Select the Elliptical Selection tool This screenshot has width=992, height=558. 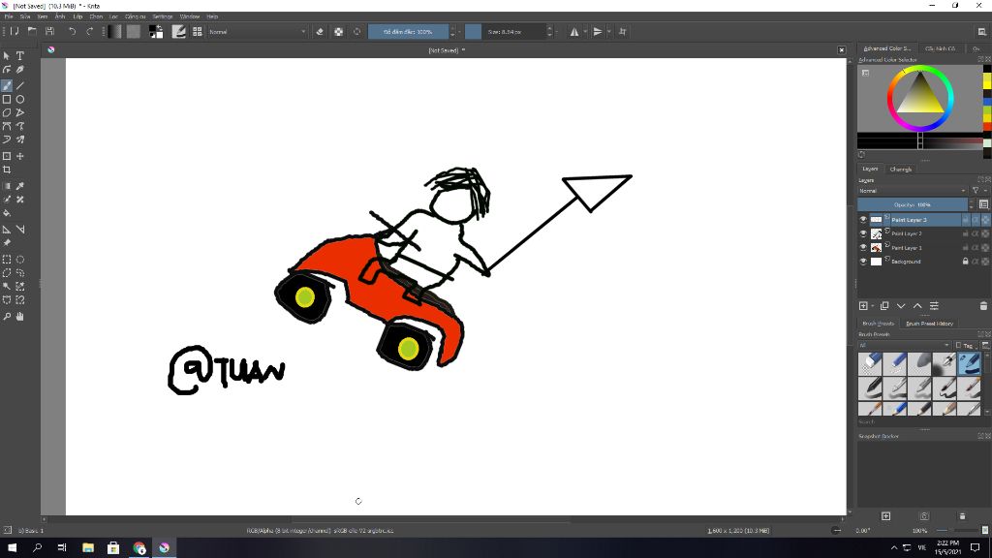coord(20,260)
